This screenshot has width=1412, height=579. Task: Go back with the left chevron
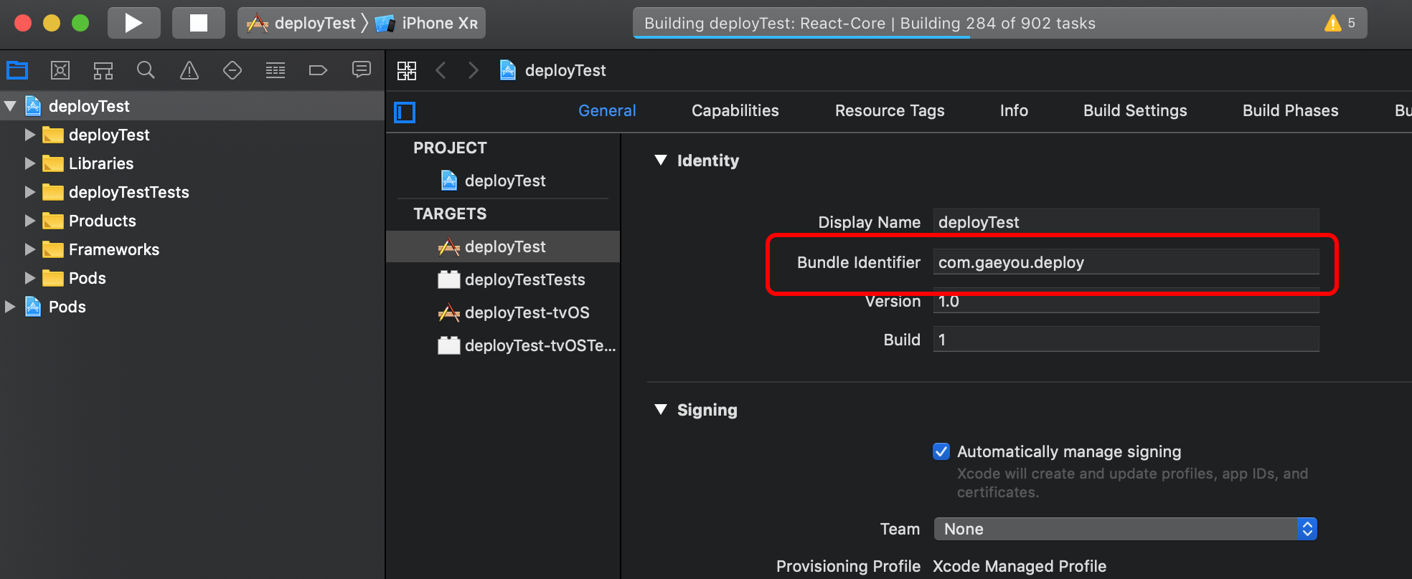pyautogui.click(x=441, y=70)
